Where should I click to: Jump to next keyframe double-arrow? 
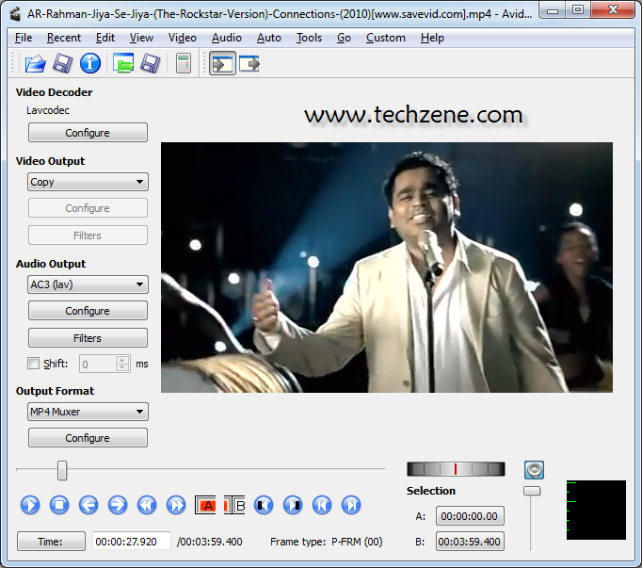(176, 505)
